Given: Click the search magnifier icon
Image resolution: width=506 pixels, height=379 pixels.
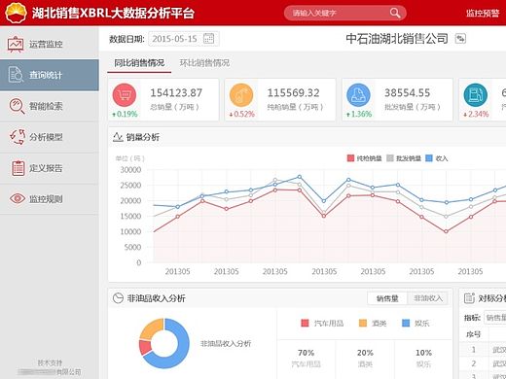Looking at the screenshot, I should click(395, 13).
